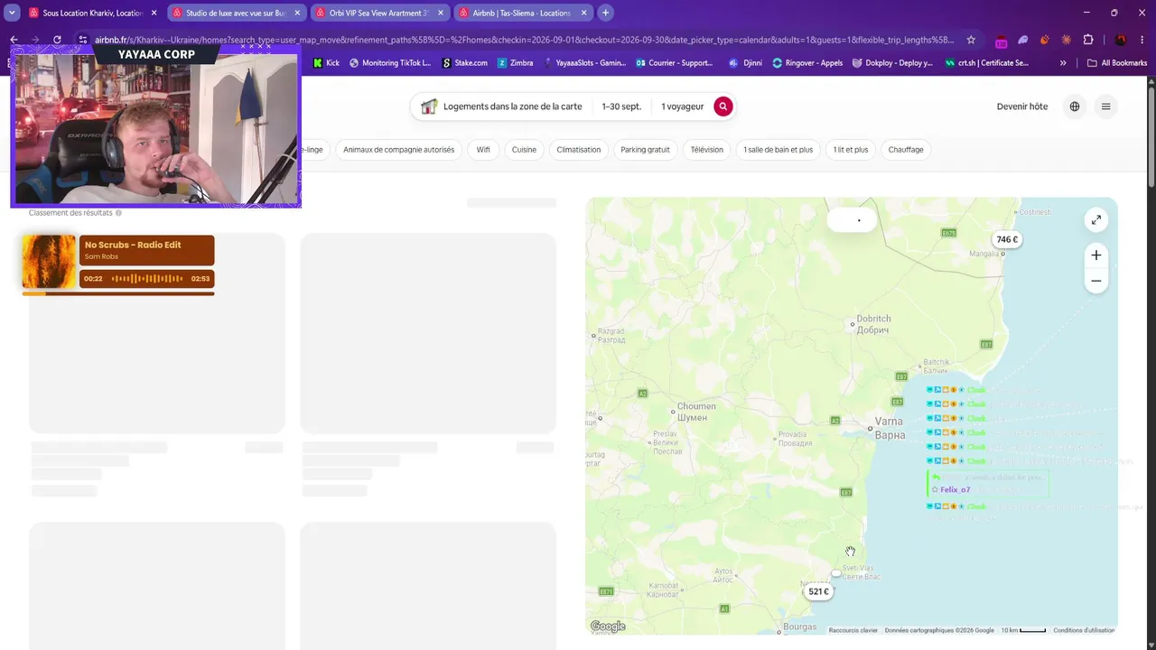Click the Bourgas label on the map

(x=800, y=627)
